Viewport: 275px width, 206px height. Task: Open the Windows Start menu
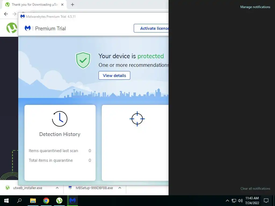6,201
